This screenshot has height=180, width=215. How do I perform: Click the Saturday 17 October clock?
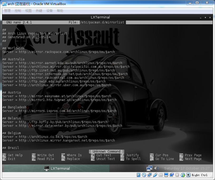tap(187, 168)
